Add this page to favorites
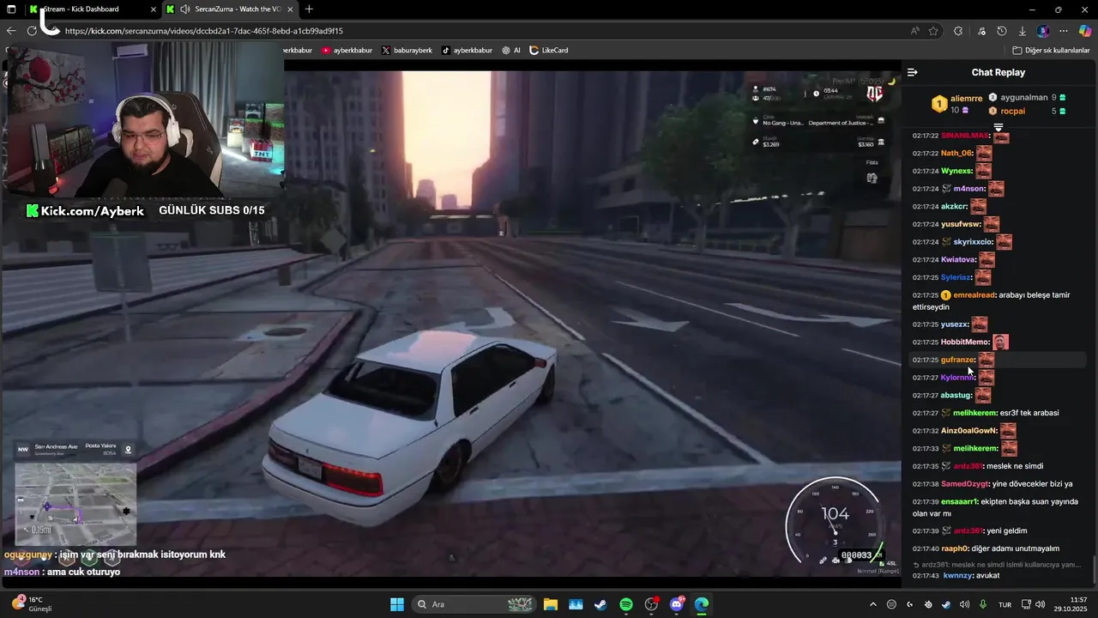 click(x=933, y=31)
